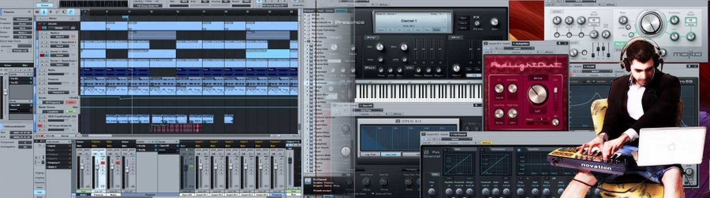710x198 pixels.
Task: Click the Filter button in Fat Channel
Action: [434, 174]
